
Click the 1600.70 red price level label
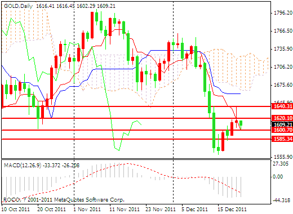coord(282,130)
